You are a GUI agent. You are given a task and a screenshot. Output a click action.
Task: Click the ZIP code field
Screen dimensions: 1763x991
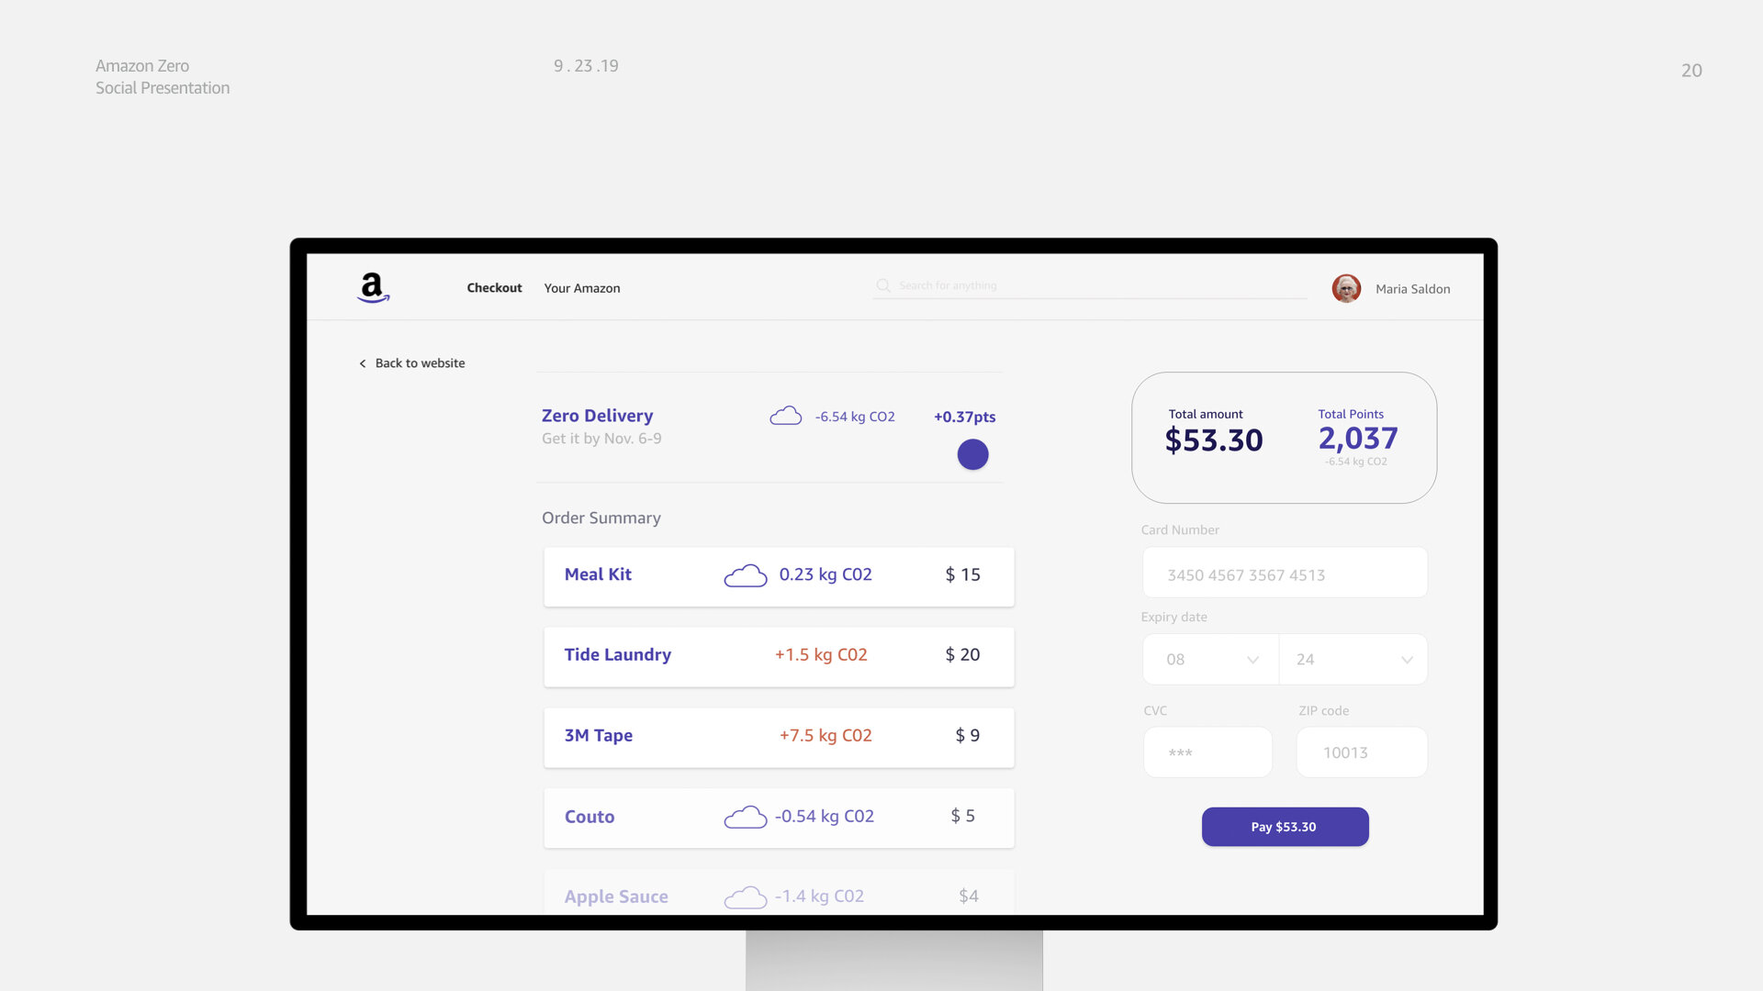pos(1361,752)
